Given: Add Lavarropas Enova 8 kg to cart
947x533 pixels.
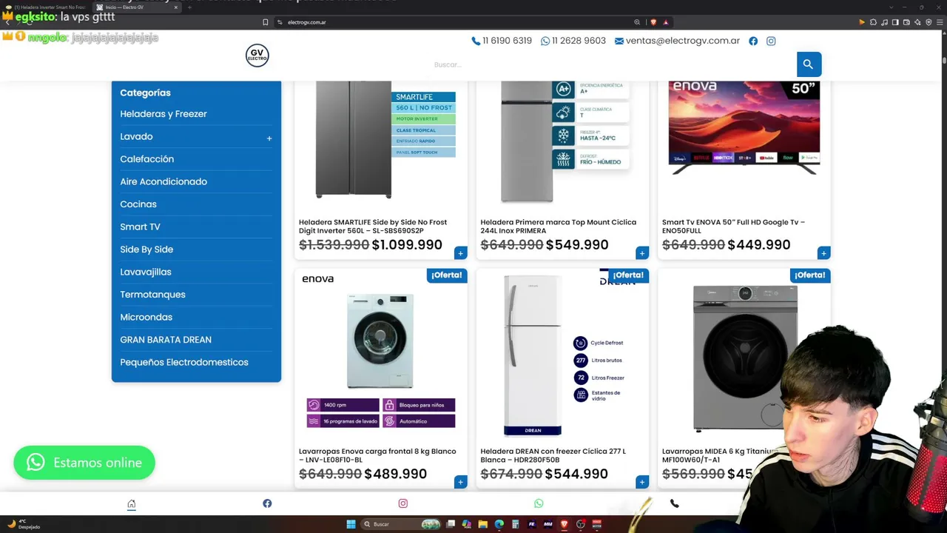Looking at the screenshot, I should pos(460,482).
